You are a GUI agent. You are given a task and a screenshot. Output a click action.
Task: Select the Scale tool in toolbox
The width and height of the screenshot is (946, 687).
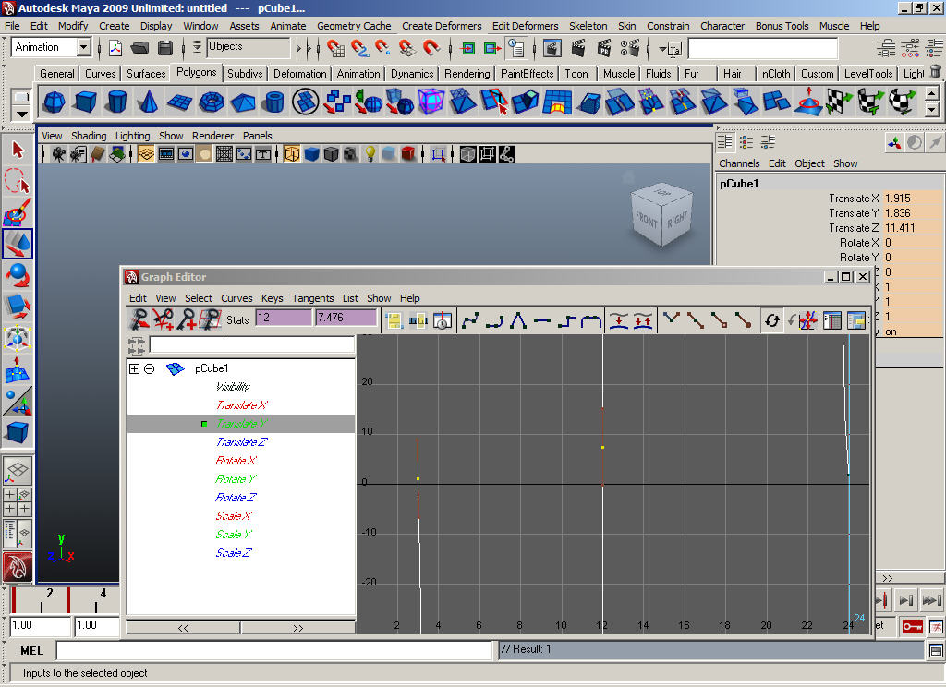tap(18, 307)
